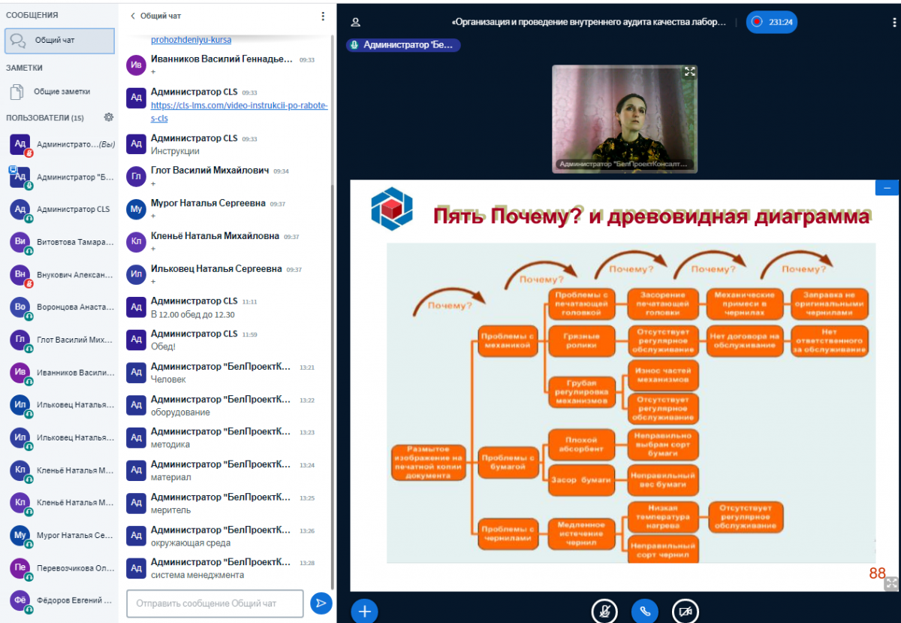The image size is (901, 623).
Task: Make the webcam video fullscreen
Action: pos(689,72)
